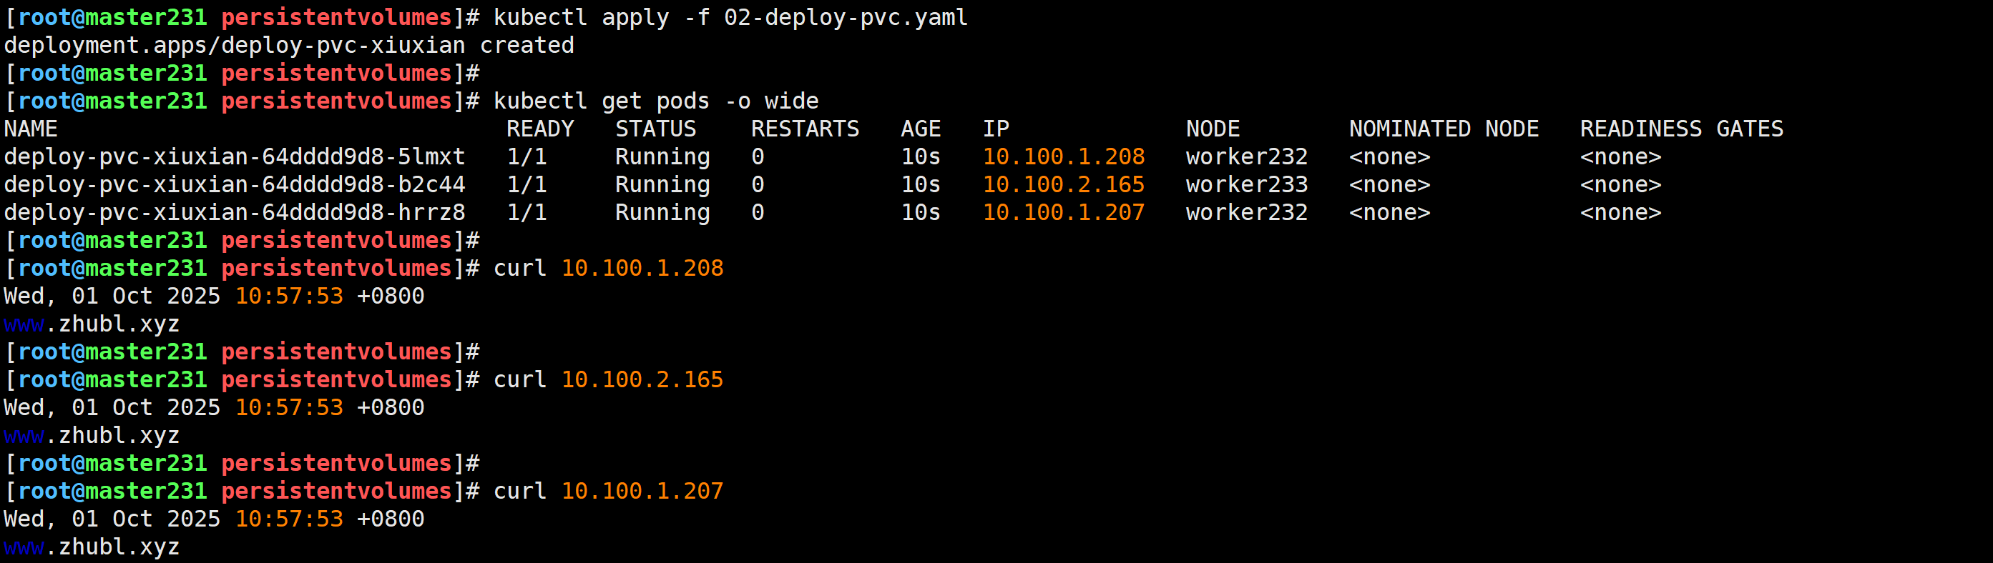Click the IP column header
The image size is (1993, 563).
pyautogui.click(x=996, y=128)
